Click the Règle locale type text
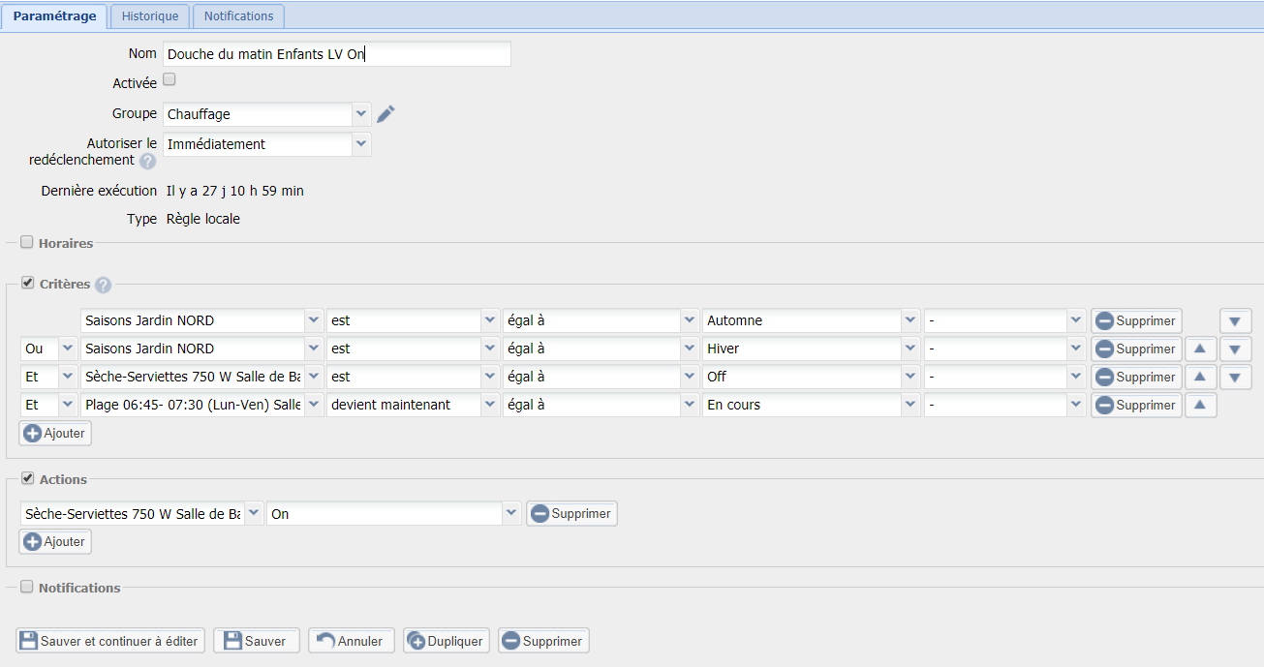The height and width of the screenshot is (667, 1264). [x=203, y=219]
